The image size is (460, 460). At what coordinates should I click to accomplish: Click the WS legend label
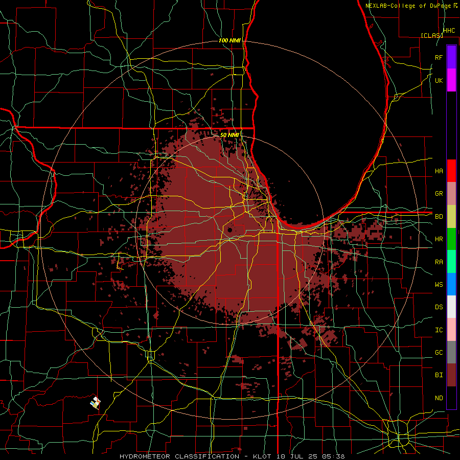[x=439, y=285]
